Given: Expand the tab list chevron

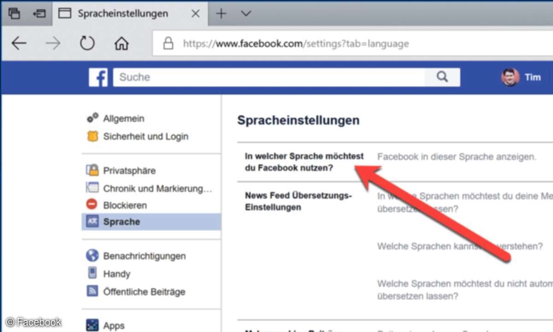Looking at the screenshot, I should [246, 13].
